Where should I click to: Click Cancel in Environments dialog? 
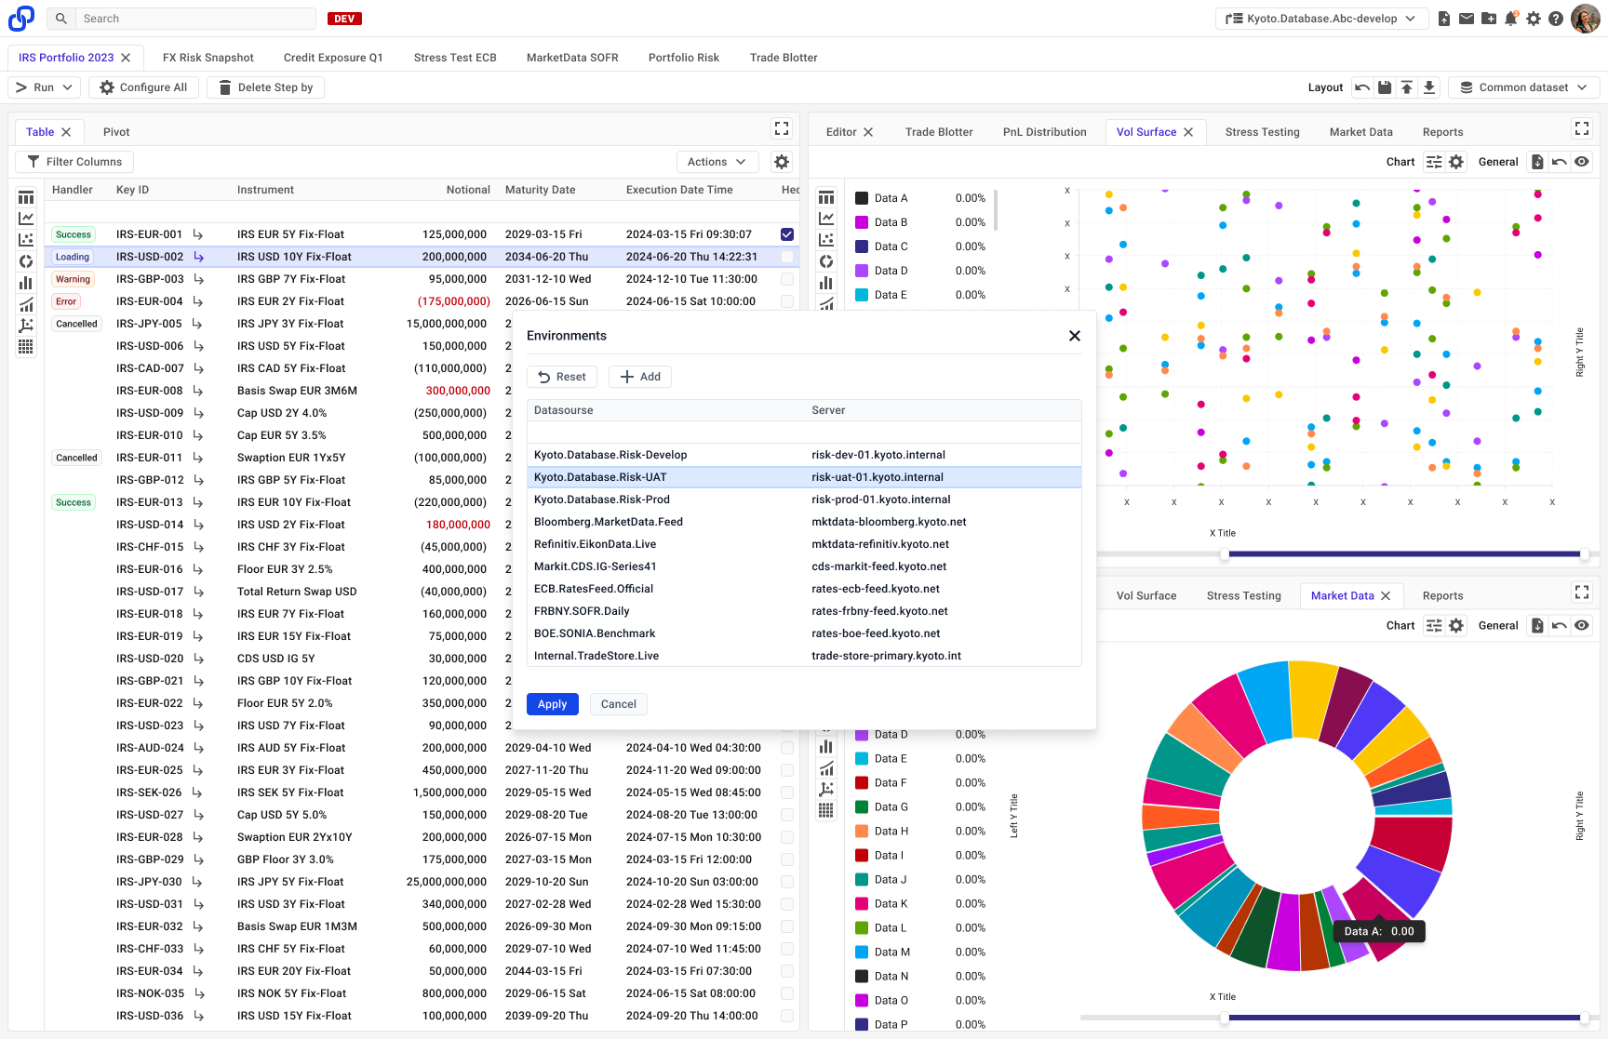click(x=619, y=704)
